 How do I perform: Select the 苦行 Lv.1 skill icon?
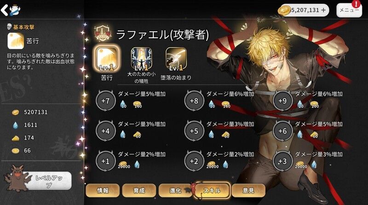click(x=107, y=59)
